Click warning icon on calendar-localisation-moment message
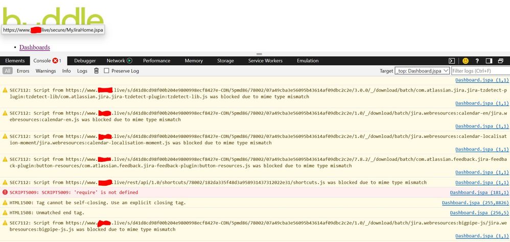 tap(5, 136)
